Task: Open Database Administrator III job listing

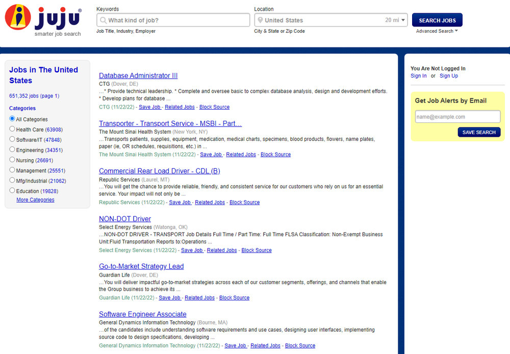Action: click(138, 75)
